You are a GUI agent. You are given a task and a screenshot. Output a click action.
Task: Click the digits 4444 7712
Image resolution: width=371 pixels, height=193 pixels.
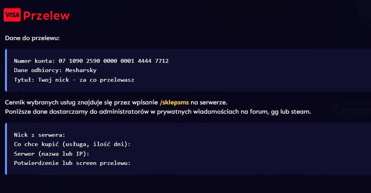tap(153, 61)
